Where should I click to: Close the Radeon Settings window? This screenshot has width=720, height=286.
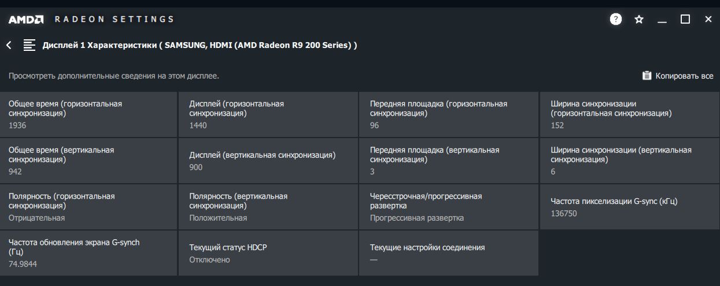point(708,19)
